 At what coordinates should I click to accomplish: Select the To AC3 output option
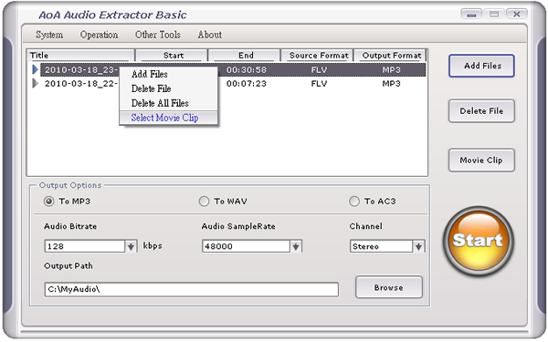354,202
